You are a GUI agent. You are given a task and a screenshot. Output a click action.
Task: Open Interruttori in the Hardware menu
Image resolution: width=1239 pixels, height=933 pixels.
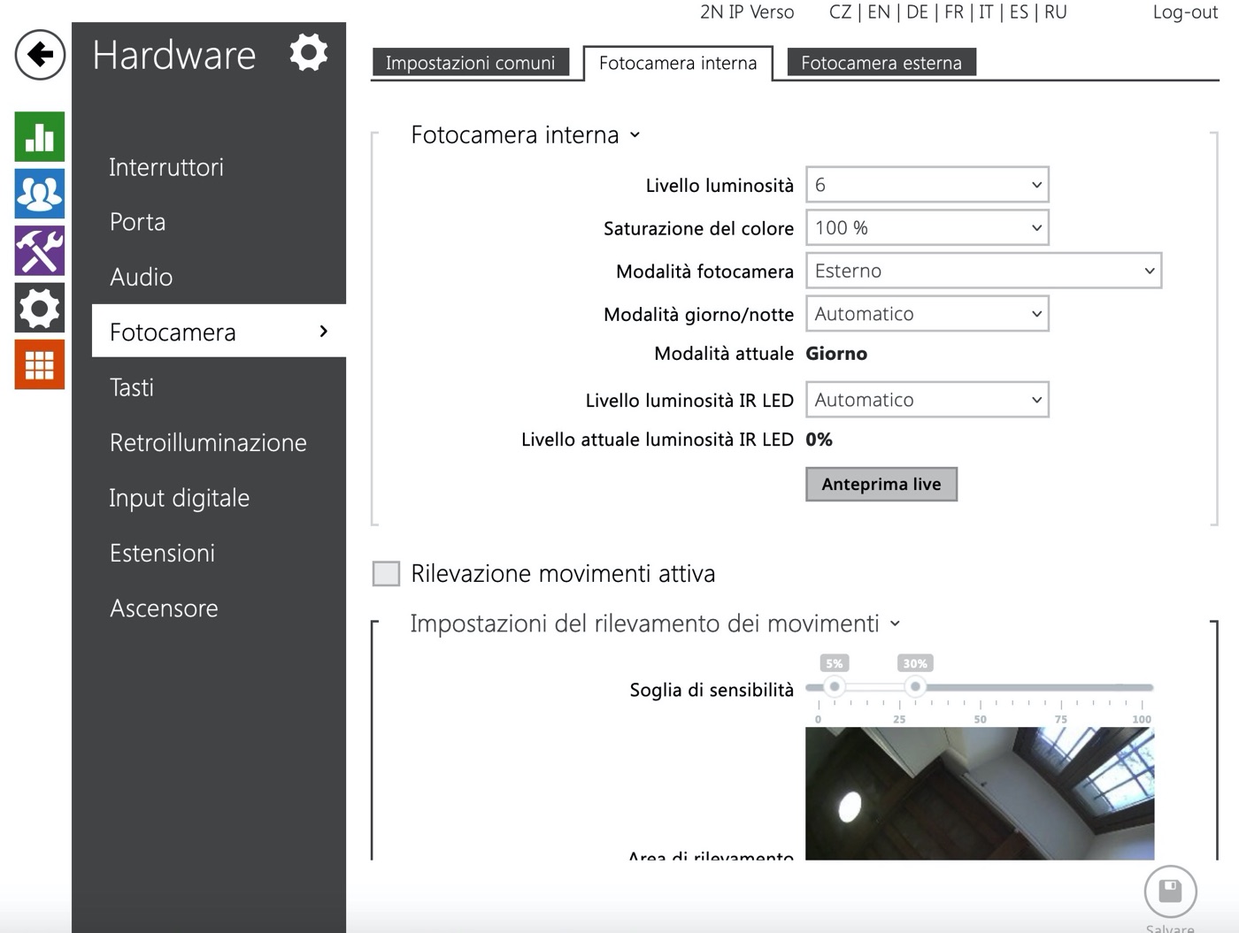click(166, 167)
